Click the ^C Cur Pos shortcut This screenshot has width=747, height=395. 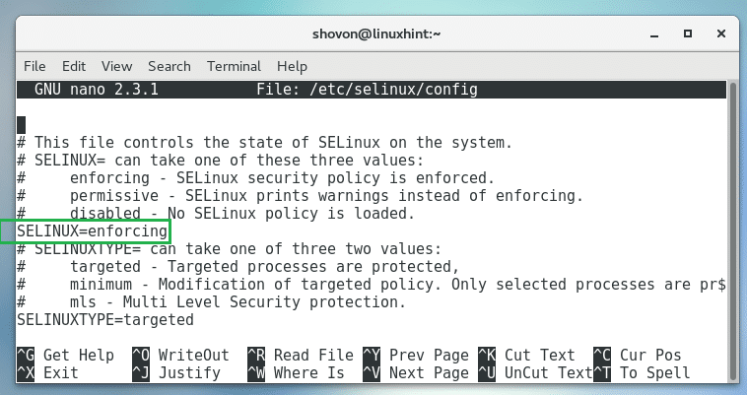pyautogui.click(x=637, y=355)
